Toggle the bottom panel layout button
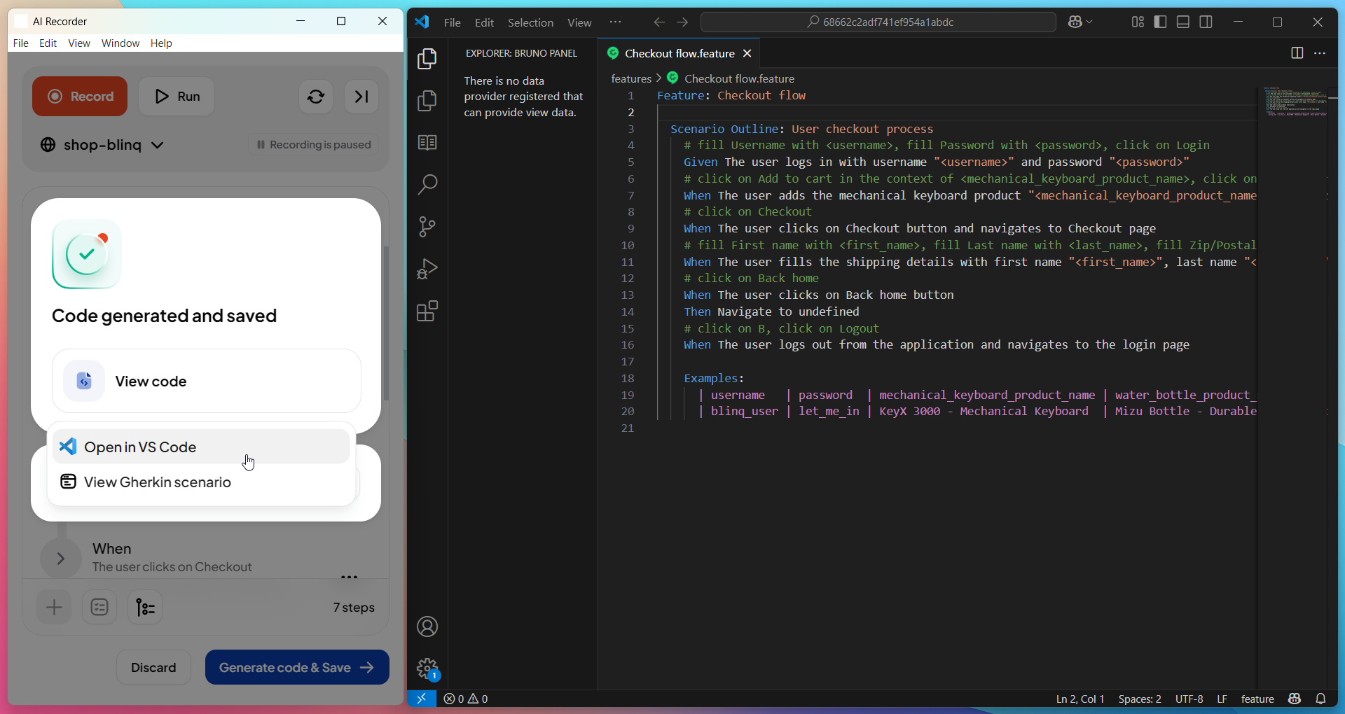 click(x=1183, y=22)
